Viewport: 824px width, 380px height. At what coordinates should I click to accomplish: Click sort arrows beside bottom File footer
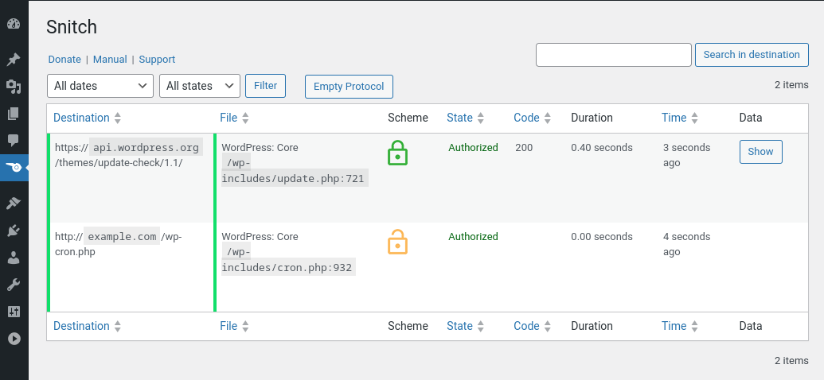[x=245, y=327]
